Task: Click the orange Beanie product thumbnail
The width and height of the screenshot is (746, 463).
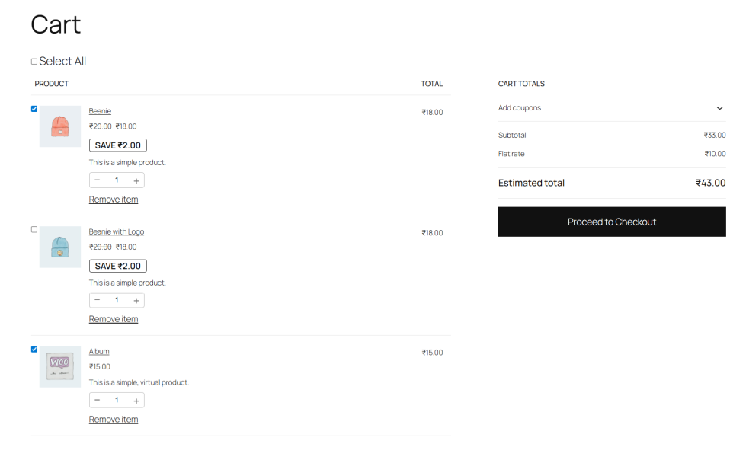Action: click(60, 126)
